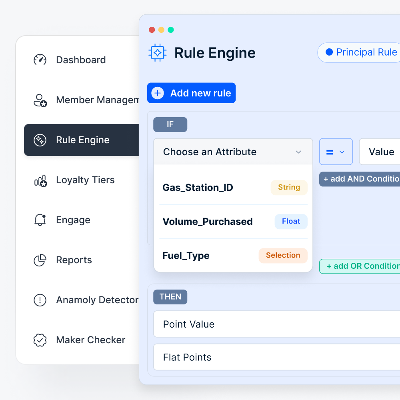Click the Rule Engine page title
400x400 pixels.
(x=215, y=53)
